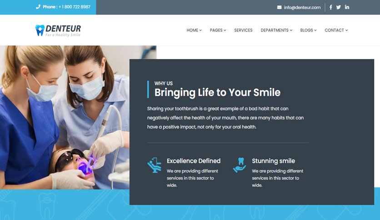The height and width of the screenshot is (220, 380).
Task: Select the Stunning smile heading
Action: (273, 161)
